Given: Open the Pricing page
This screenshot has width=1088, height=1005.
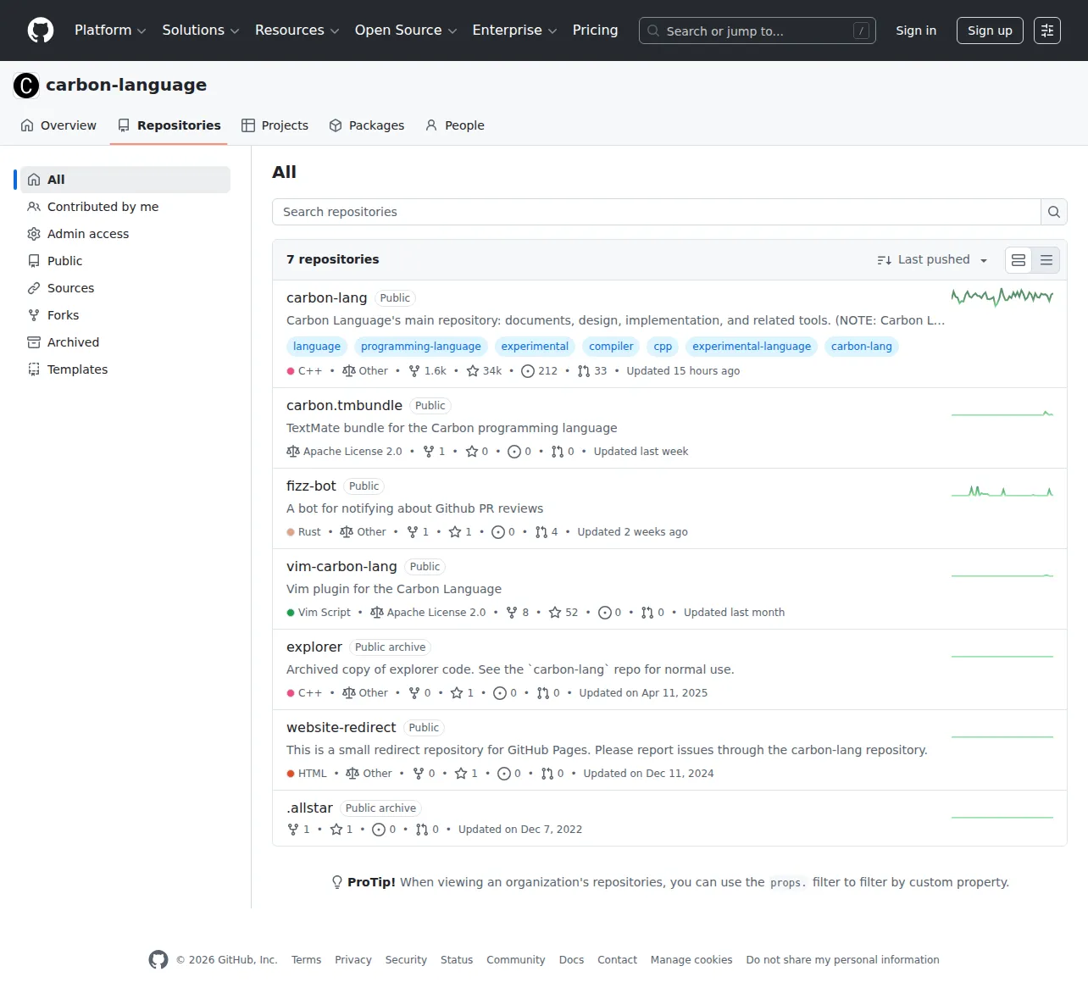Looking at the screenshot, I should (x=595, y=31).
